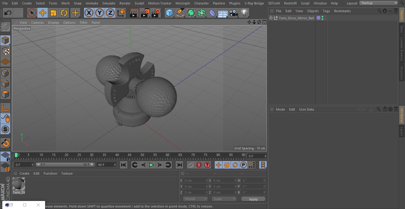Toggle Position keyframe recording icon
405x209 pixels.
tap(219, 165)
